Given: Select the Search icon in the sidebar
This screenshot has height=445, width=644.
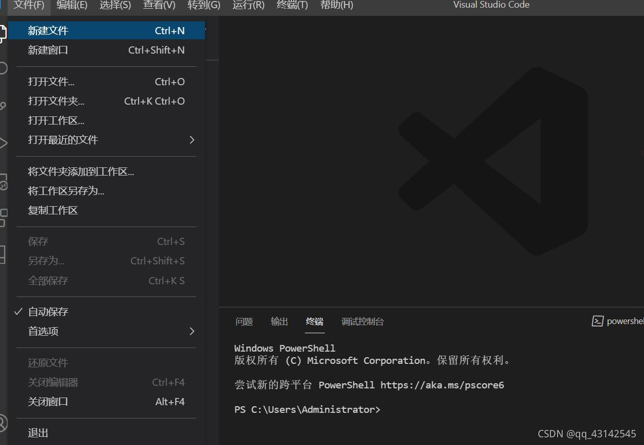Looking at the screenshot, I should [3, 67].
